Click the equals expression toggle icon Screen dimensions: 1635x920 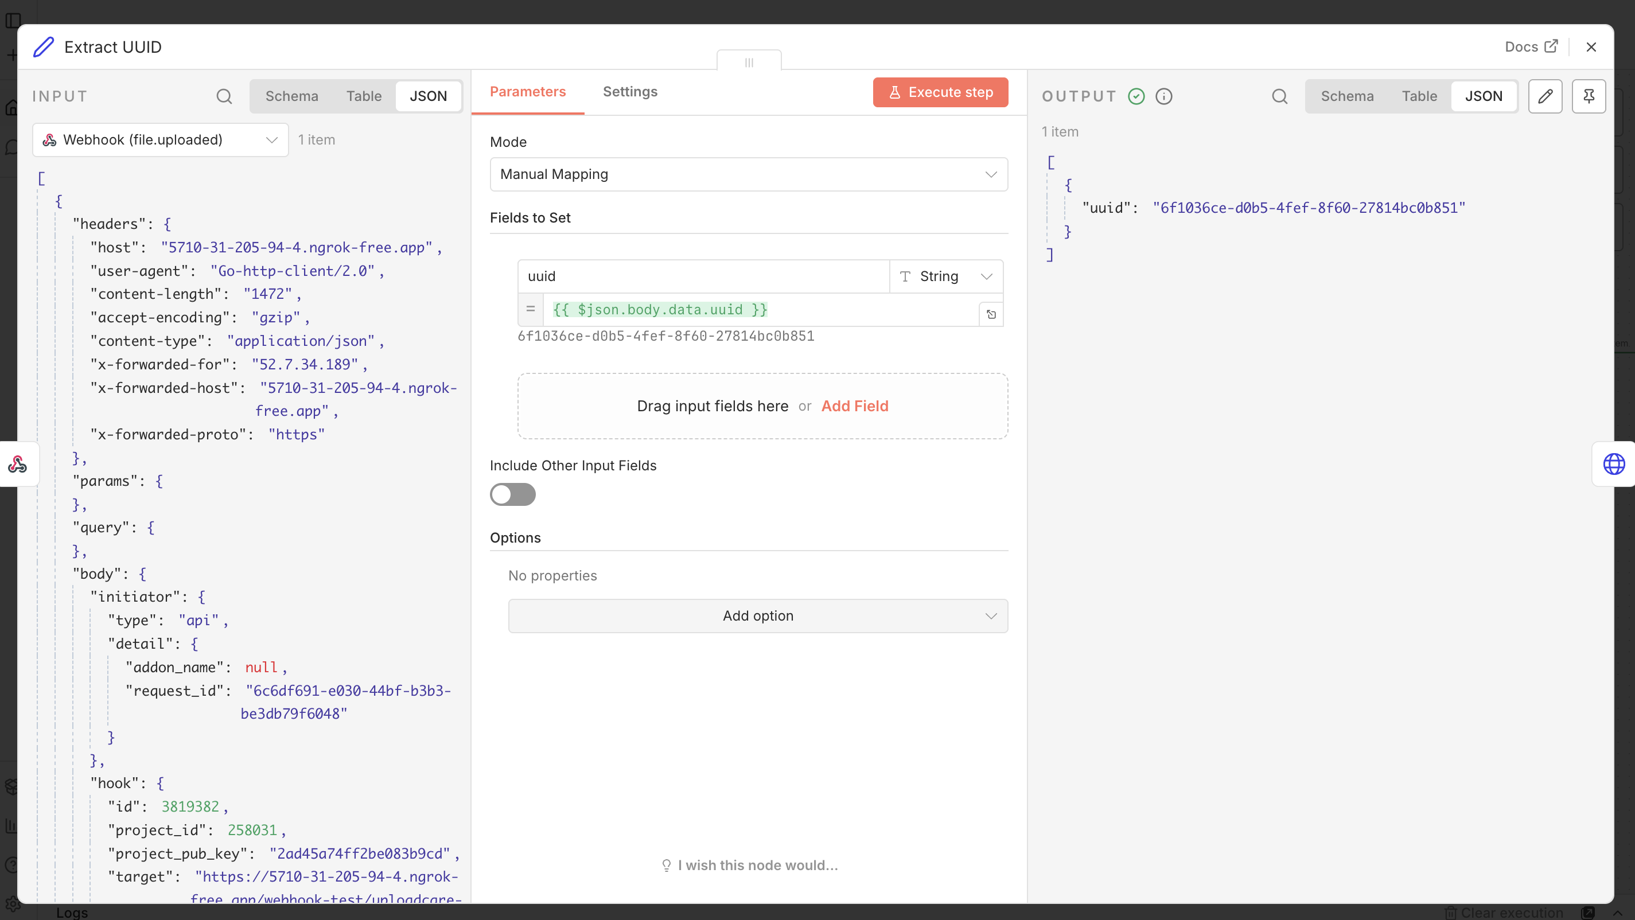pyautogui.click(x=531, y=310)
